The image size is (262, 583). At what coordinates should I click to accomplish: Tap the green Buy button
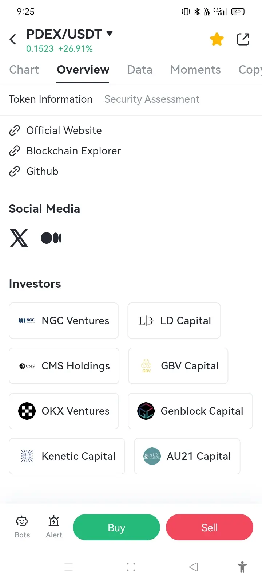click(x=116, y=527)
